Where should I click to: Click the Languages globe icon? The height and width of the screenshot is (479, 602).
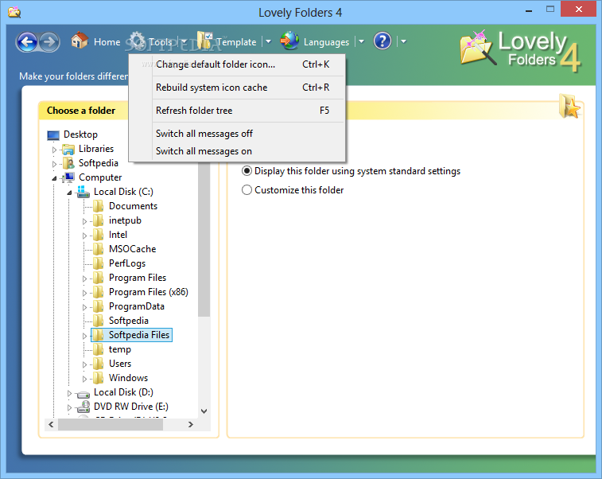click(x=289, y=41)
